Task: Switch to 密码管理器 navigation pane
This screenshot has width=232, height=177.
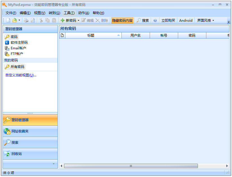Action: 30,120
